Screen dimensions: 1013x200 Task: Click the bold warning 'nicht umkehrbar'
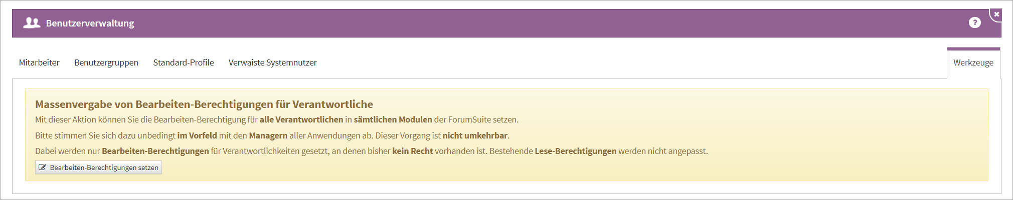click(x=475, y=135)
